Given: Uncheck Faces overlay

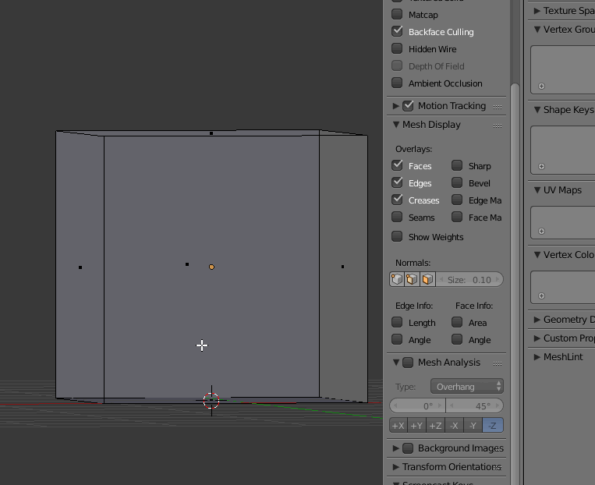Looking at the screenshot, I should coord(397,165).
